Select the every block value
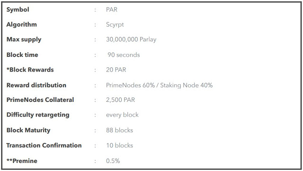 pos(122,115)
